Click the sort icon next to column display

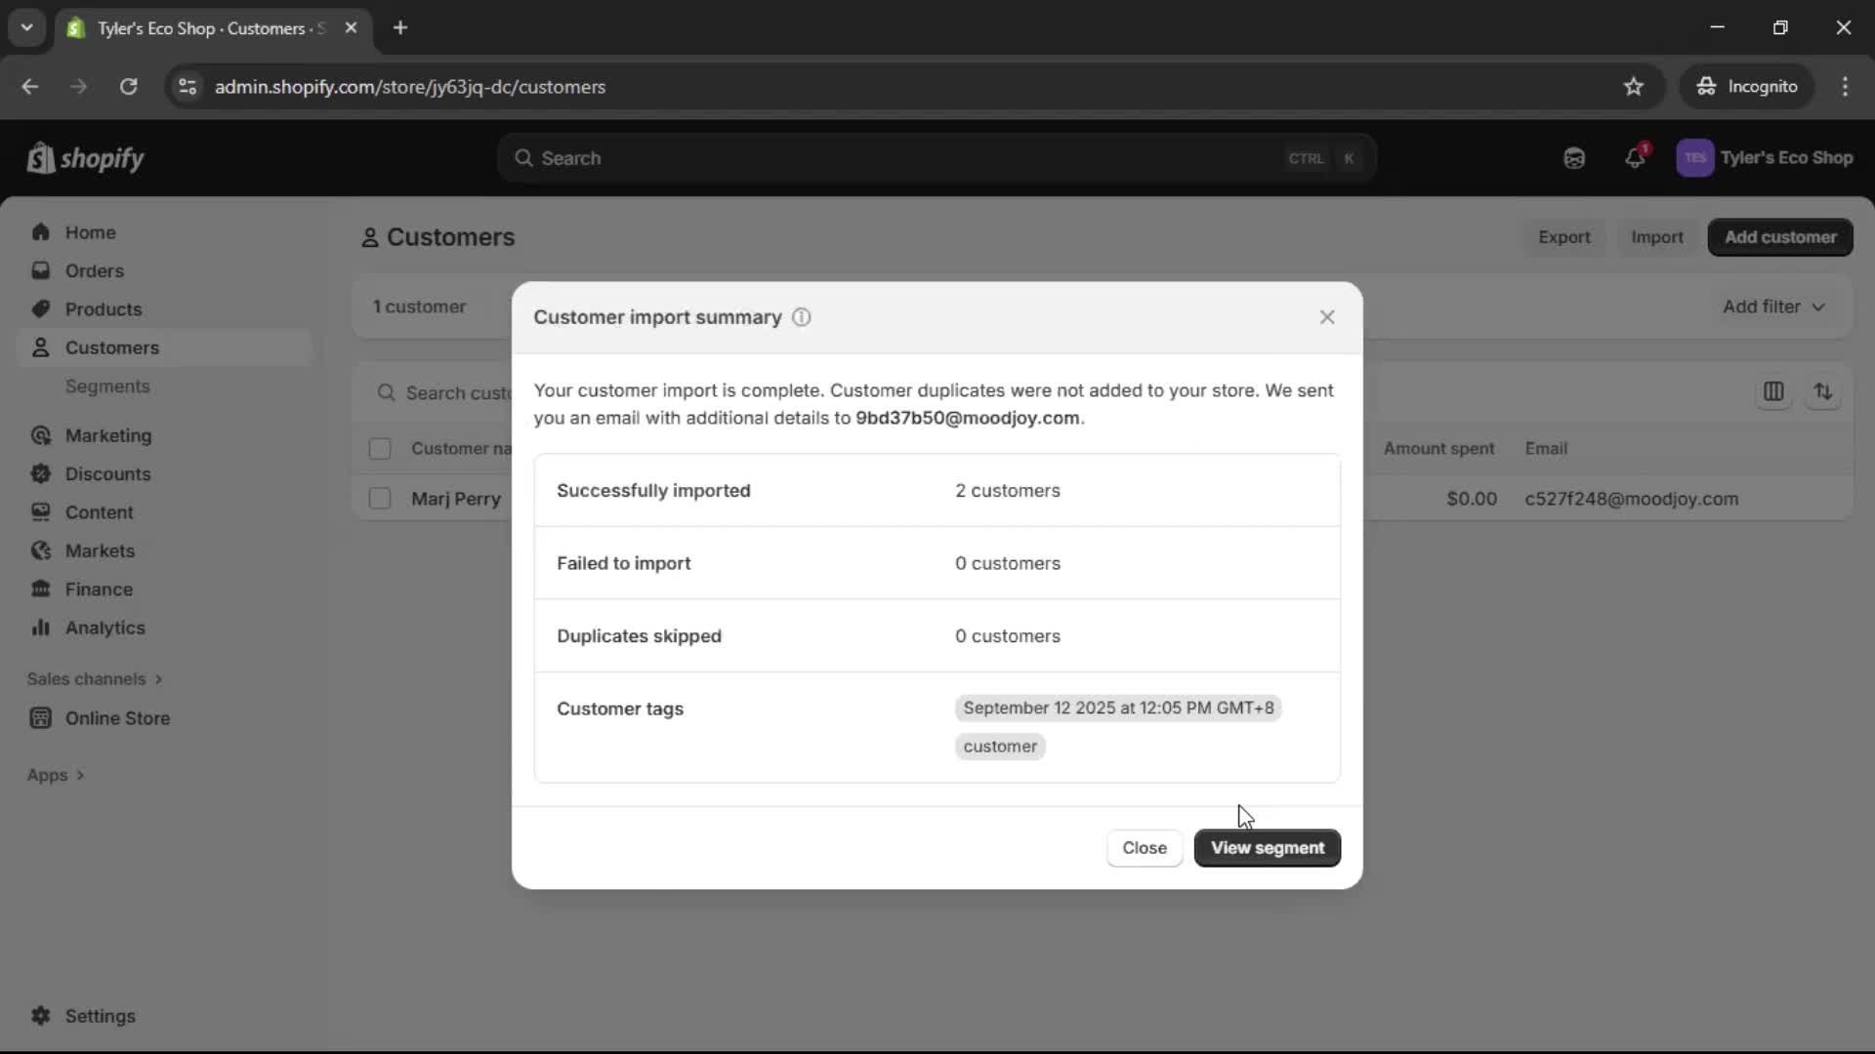(x=1824, y=392)
